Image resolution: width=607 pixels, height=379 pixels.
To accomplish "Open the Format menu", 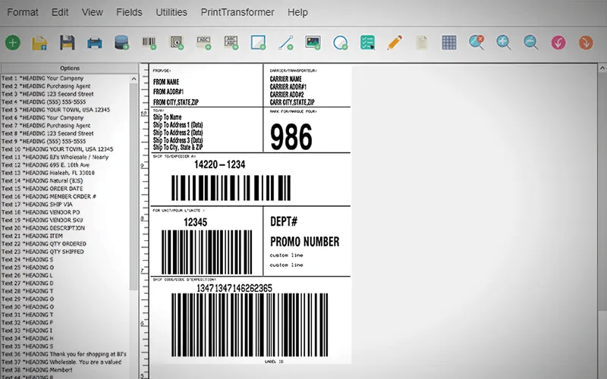I will pyautogui.click(x=23, y=12).
